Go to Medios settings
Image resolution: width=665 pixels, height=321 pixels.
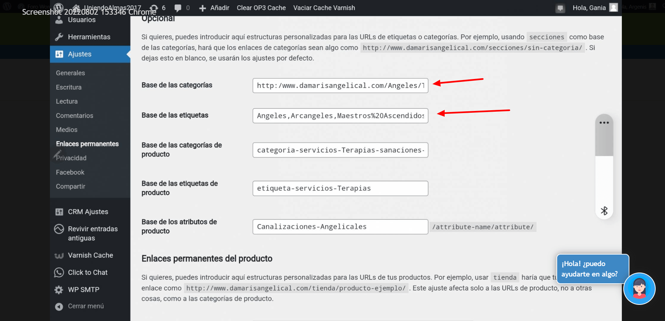click(66, 130)
